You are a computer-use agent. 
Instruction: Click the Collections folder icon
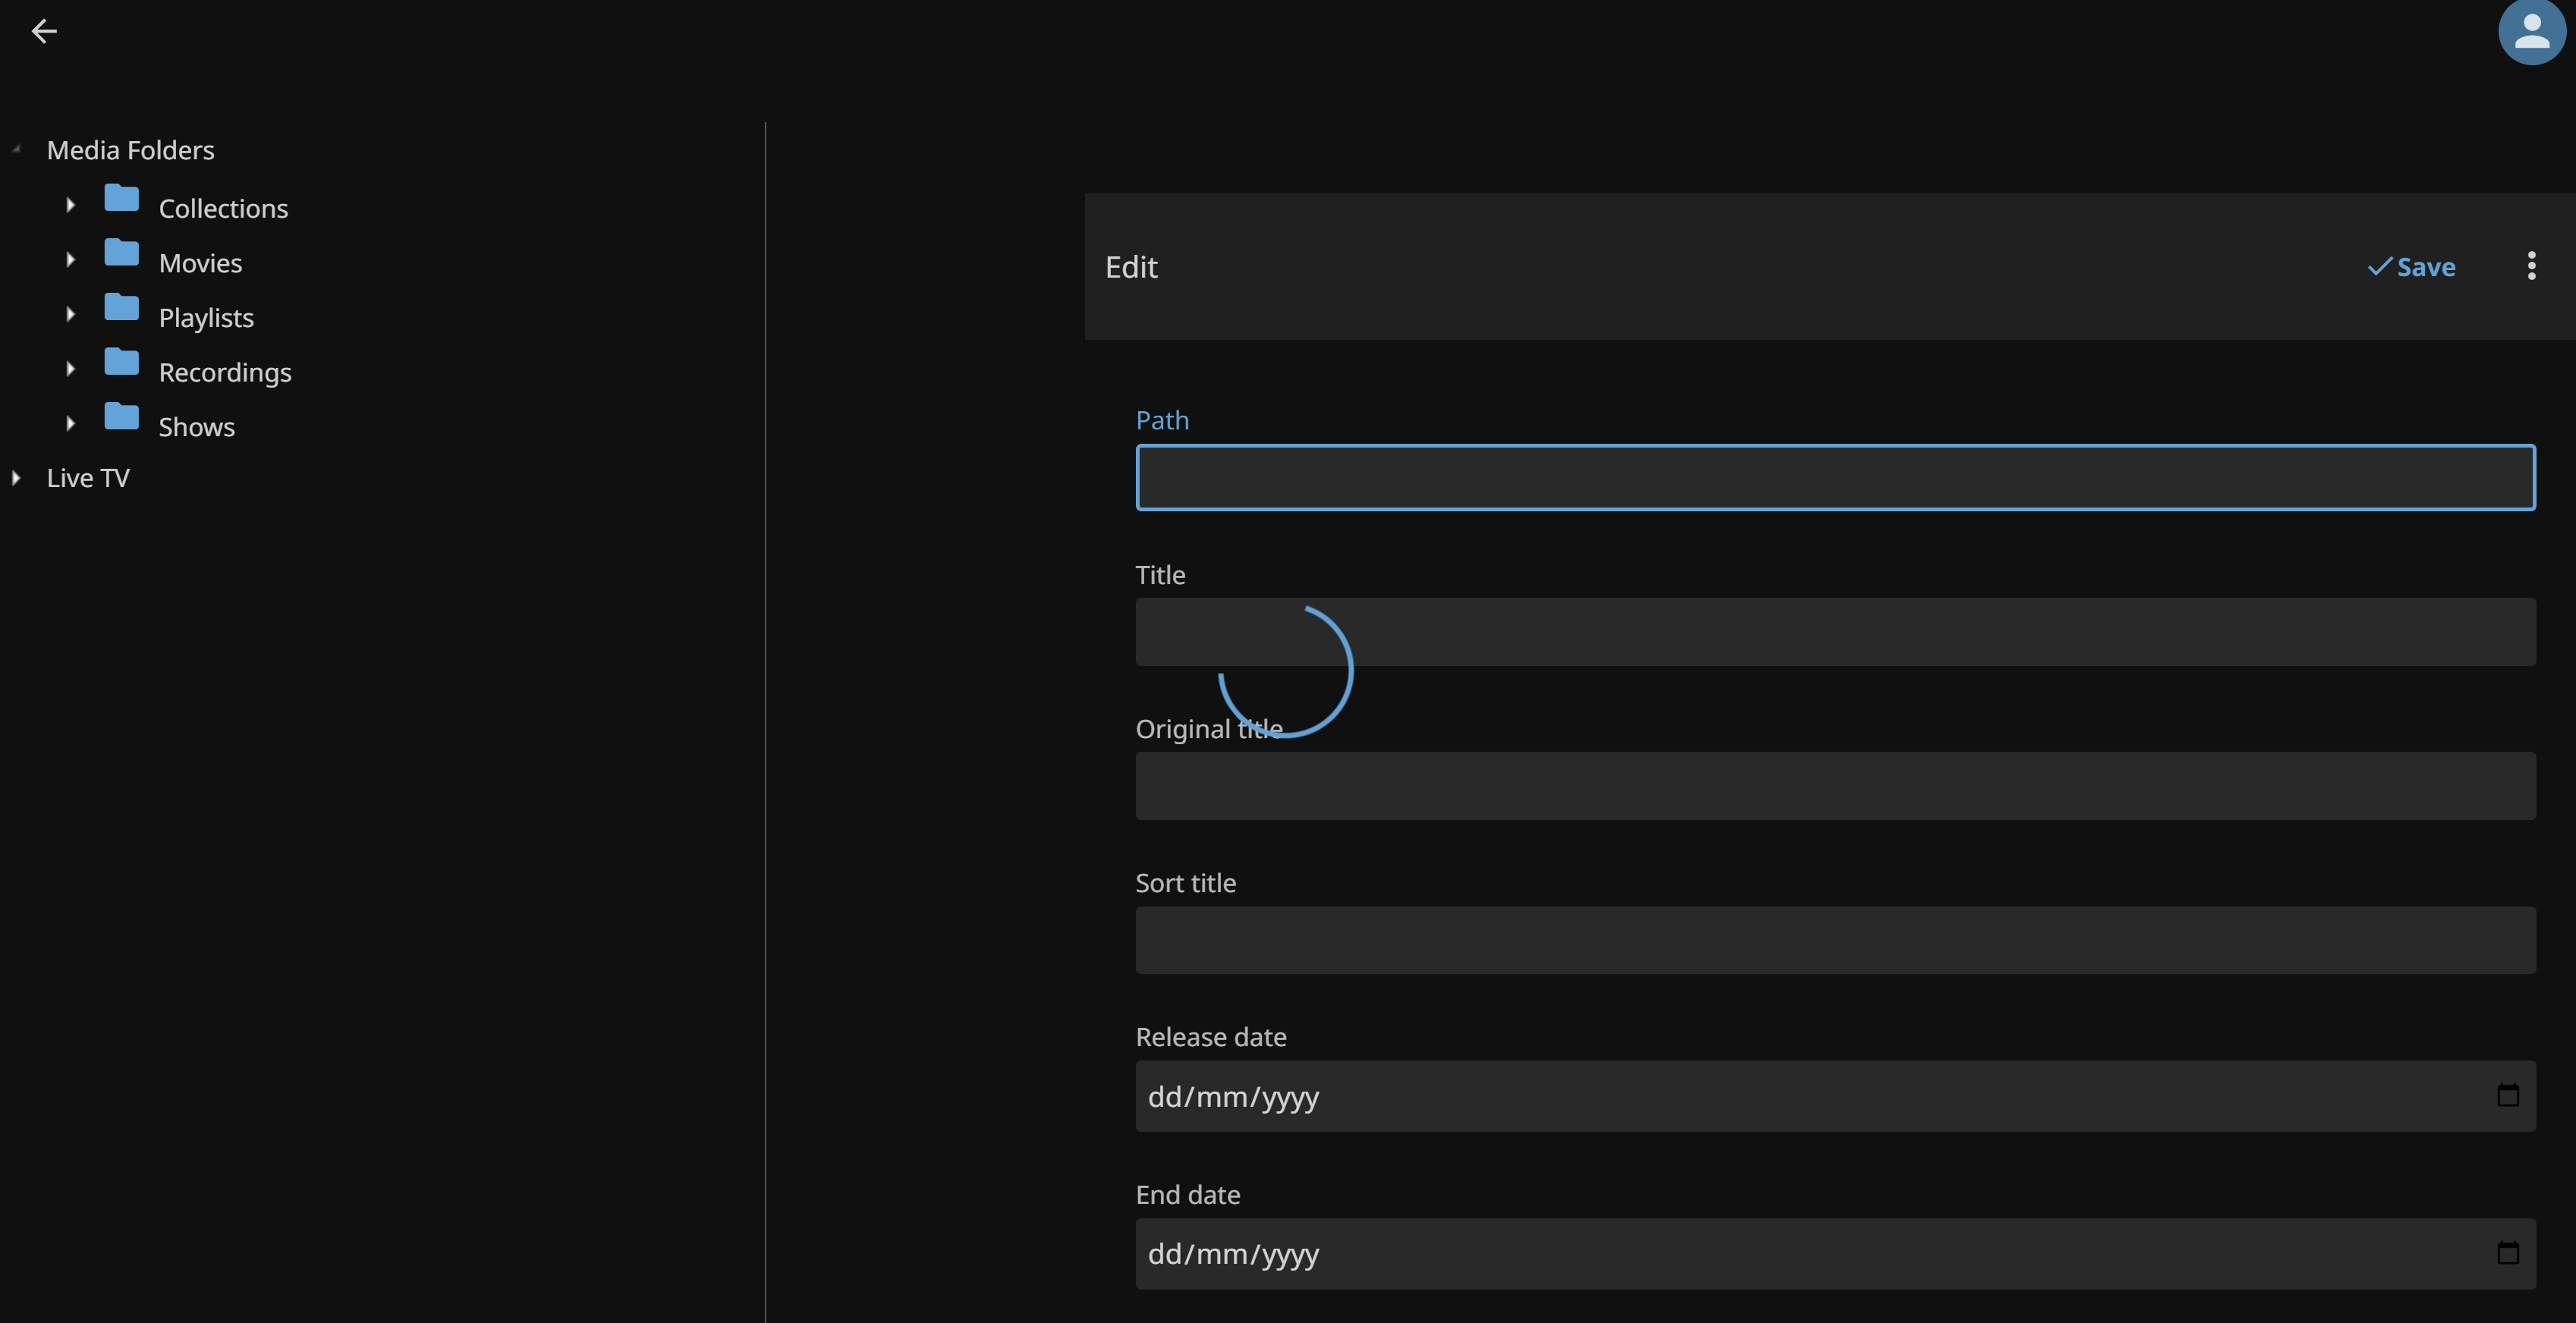tap(122, 199)
